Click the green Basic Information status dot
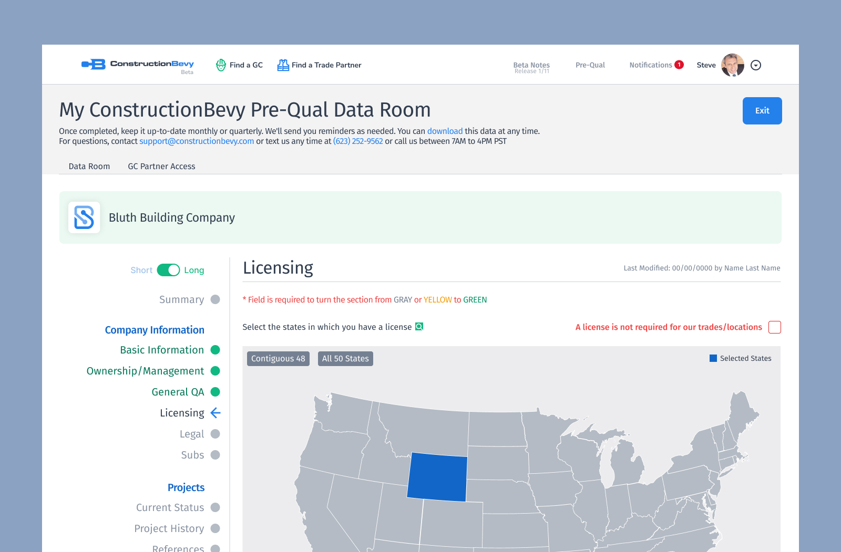Image resolution: width=841 pixels, height=552 pixels. click(x=215, y=350)
